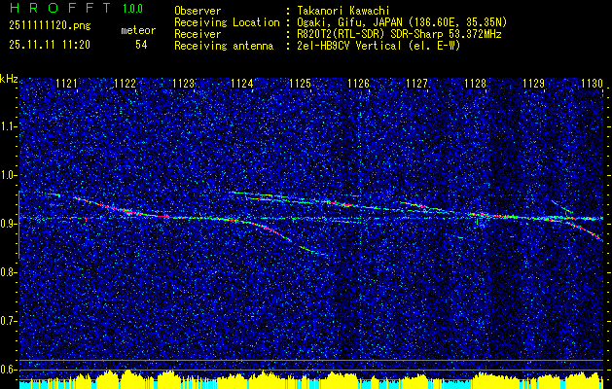Click the 1.1 kHz axis label
This screenshot has height=389, width=612.
coord(8,126)
